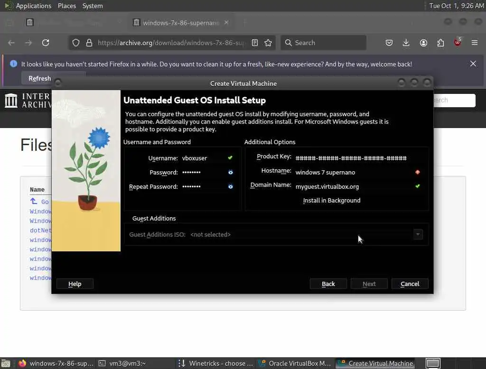Bookmark this page with star icon
Image resolution: width=486 pixels, height=369 pixels.
(268, 43)
